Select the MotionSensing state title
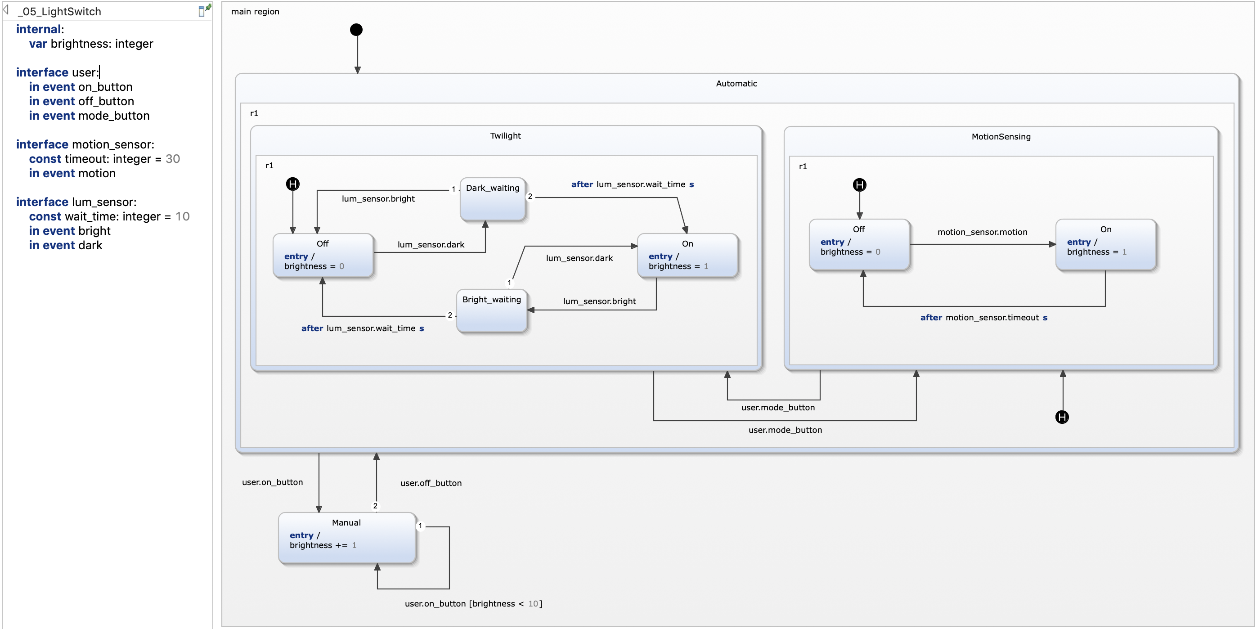Image resolution: width=1257 pixels, height=629 pixels. (x=1000, y=137)
